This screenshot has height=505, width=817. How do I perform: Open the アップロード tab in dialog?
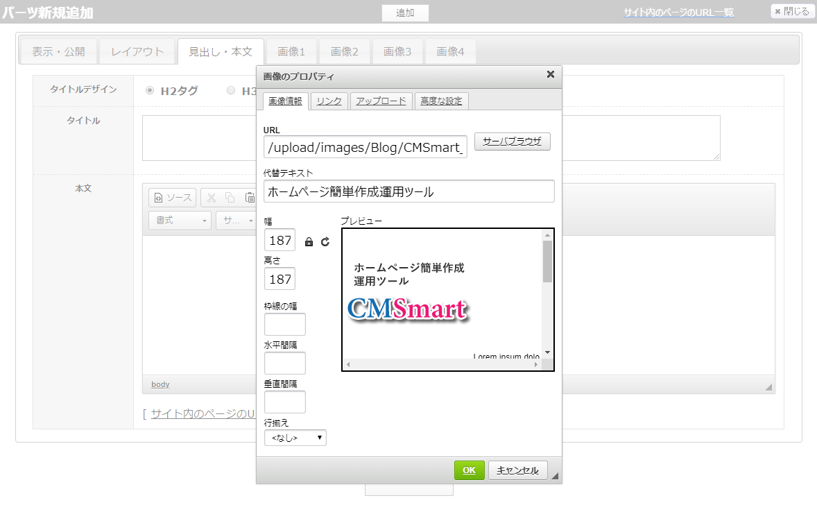pyautogui.click(x=381, y=101)
